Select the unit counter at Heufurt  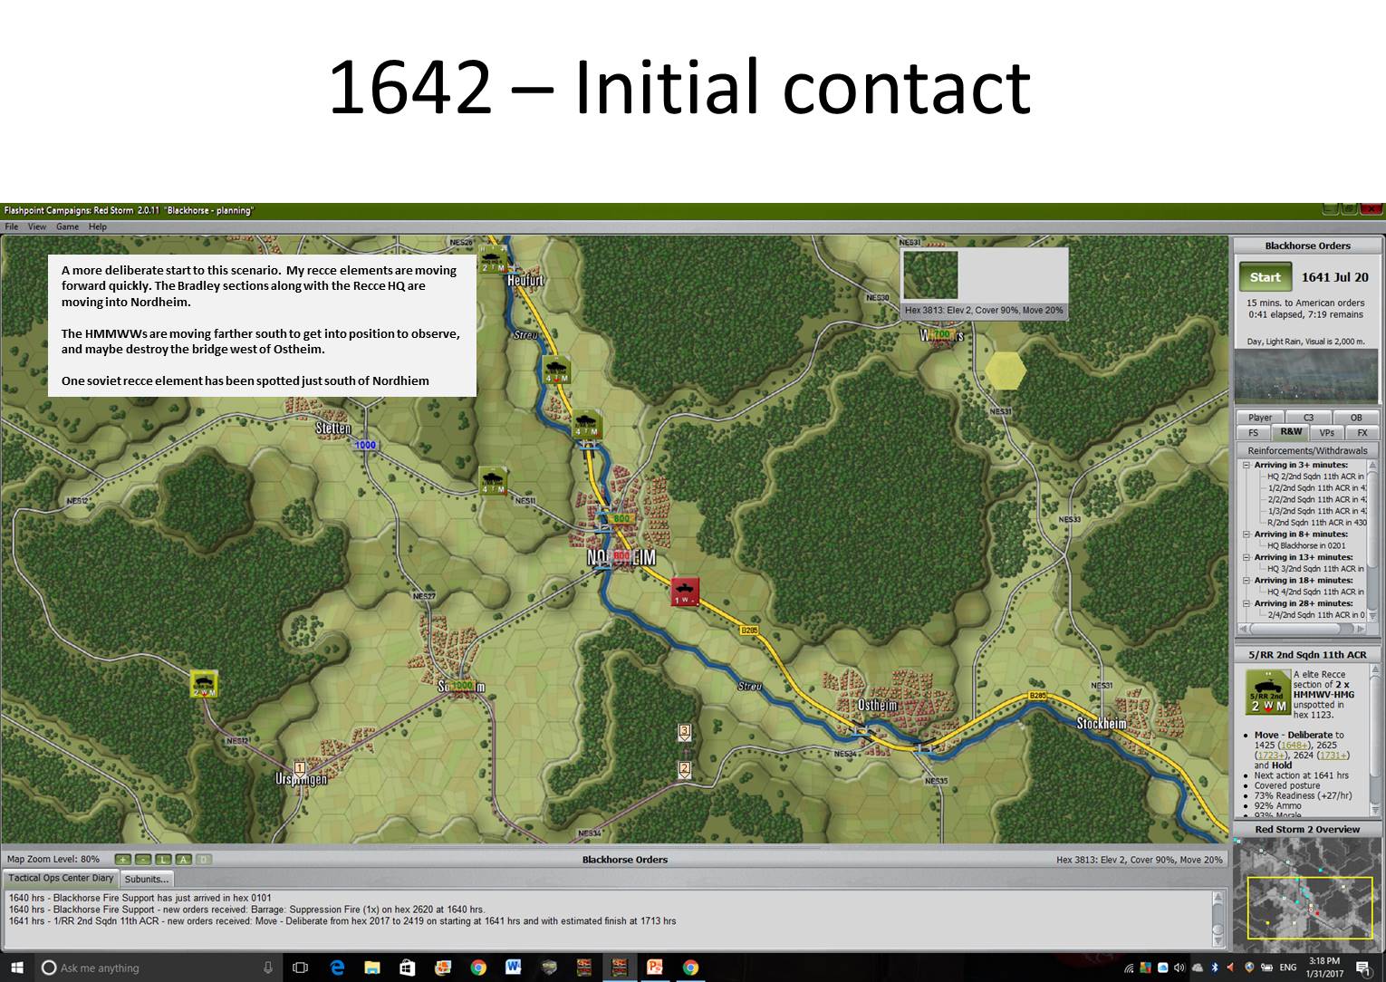pos(494,259)
